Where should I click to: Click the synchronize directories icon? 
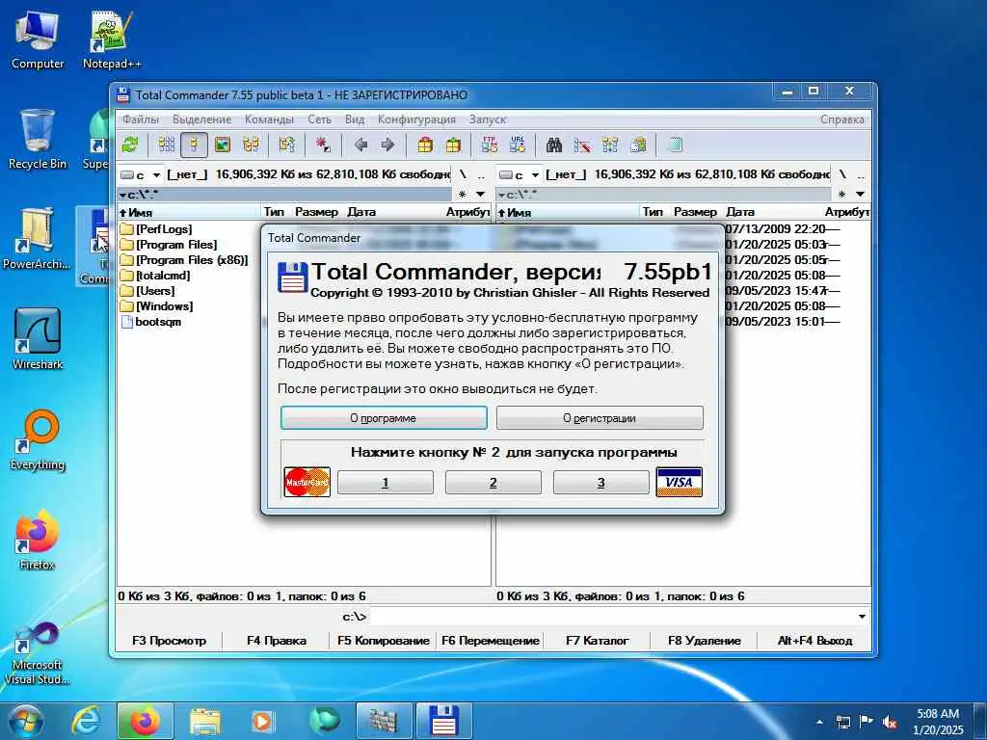[x=610, y=145]
